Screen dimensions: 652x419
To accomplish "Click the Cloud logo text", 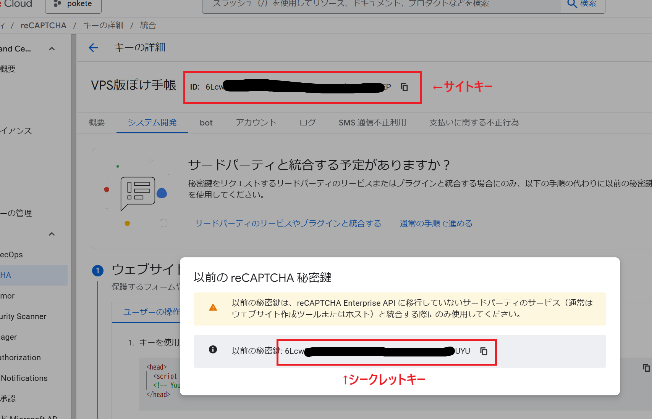I will pyautogui.click(x=18, y=4).
